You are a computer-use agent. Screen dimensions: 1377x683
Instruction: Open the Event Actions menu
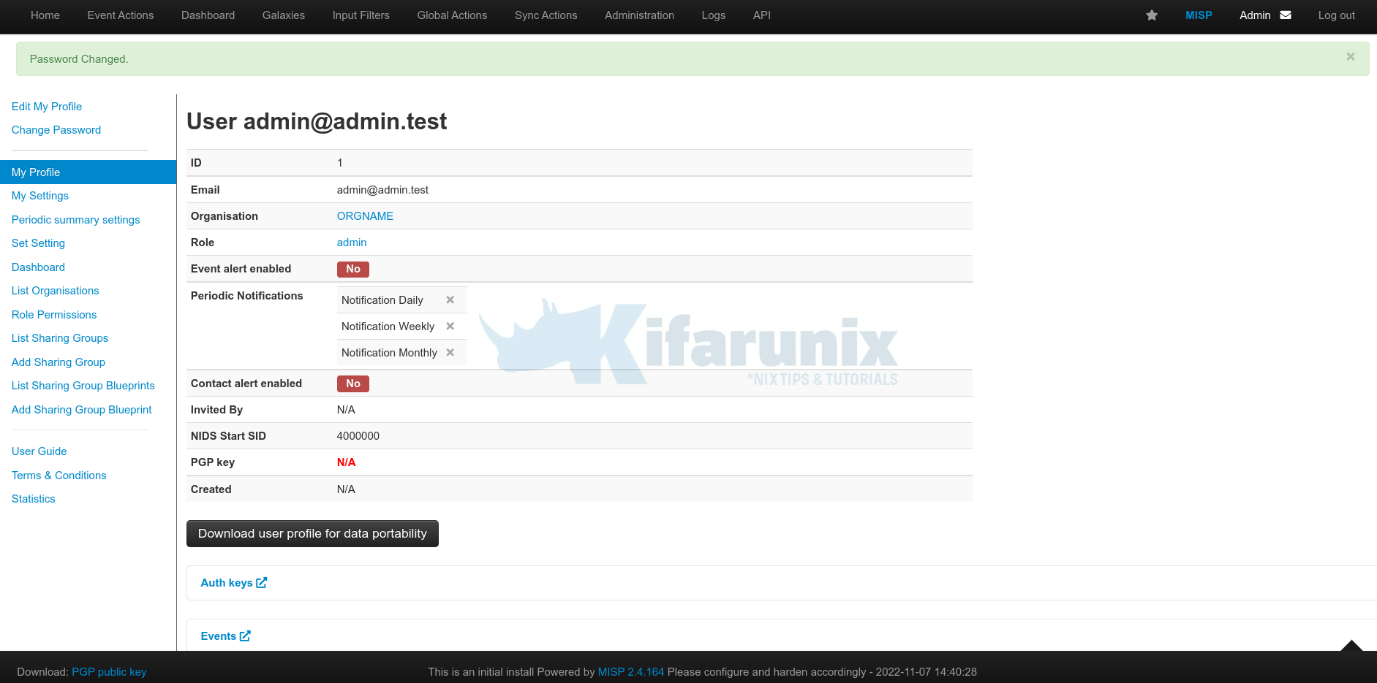click(x=121, y=15)
